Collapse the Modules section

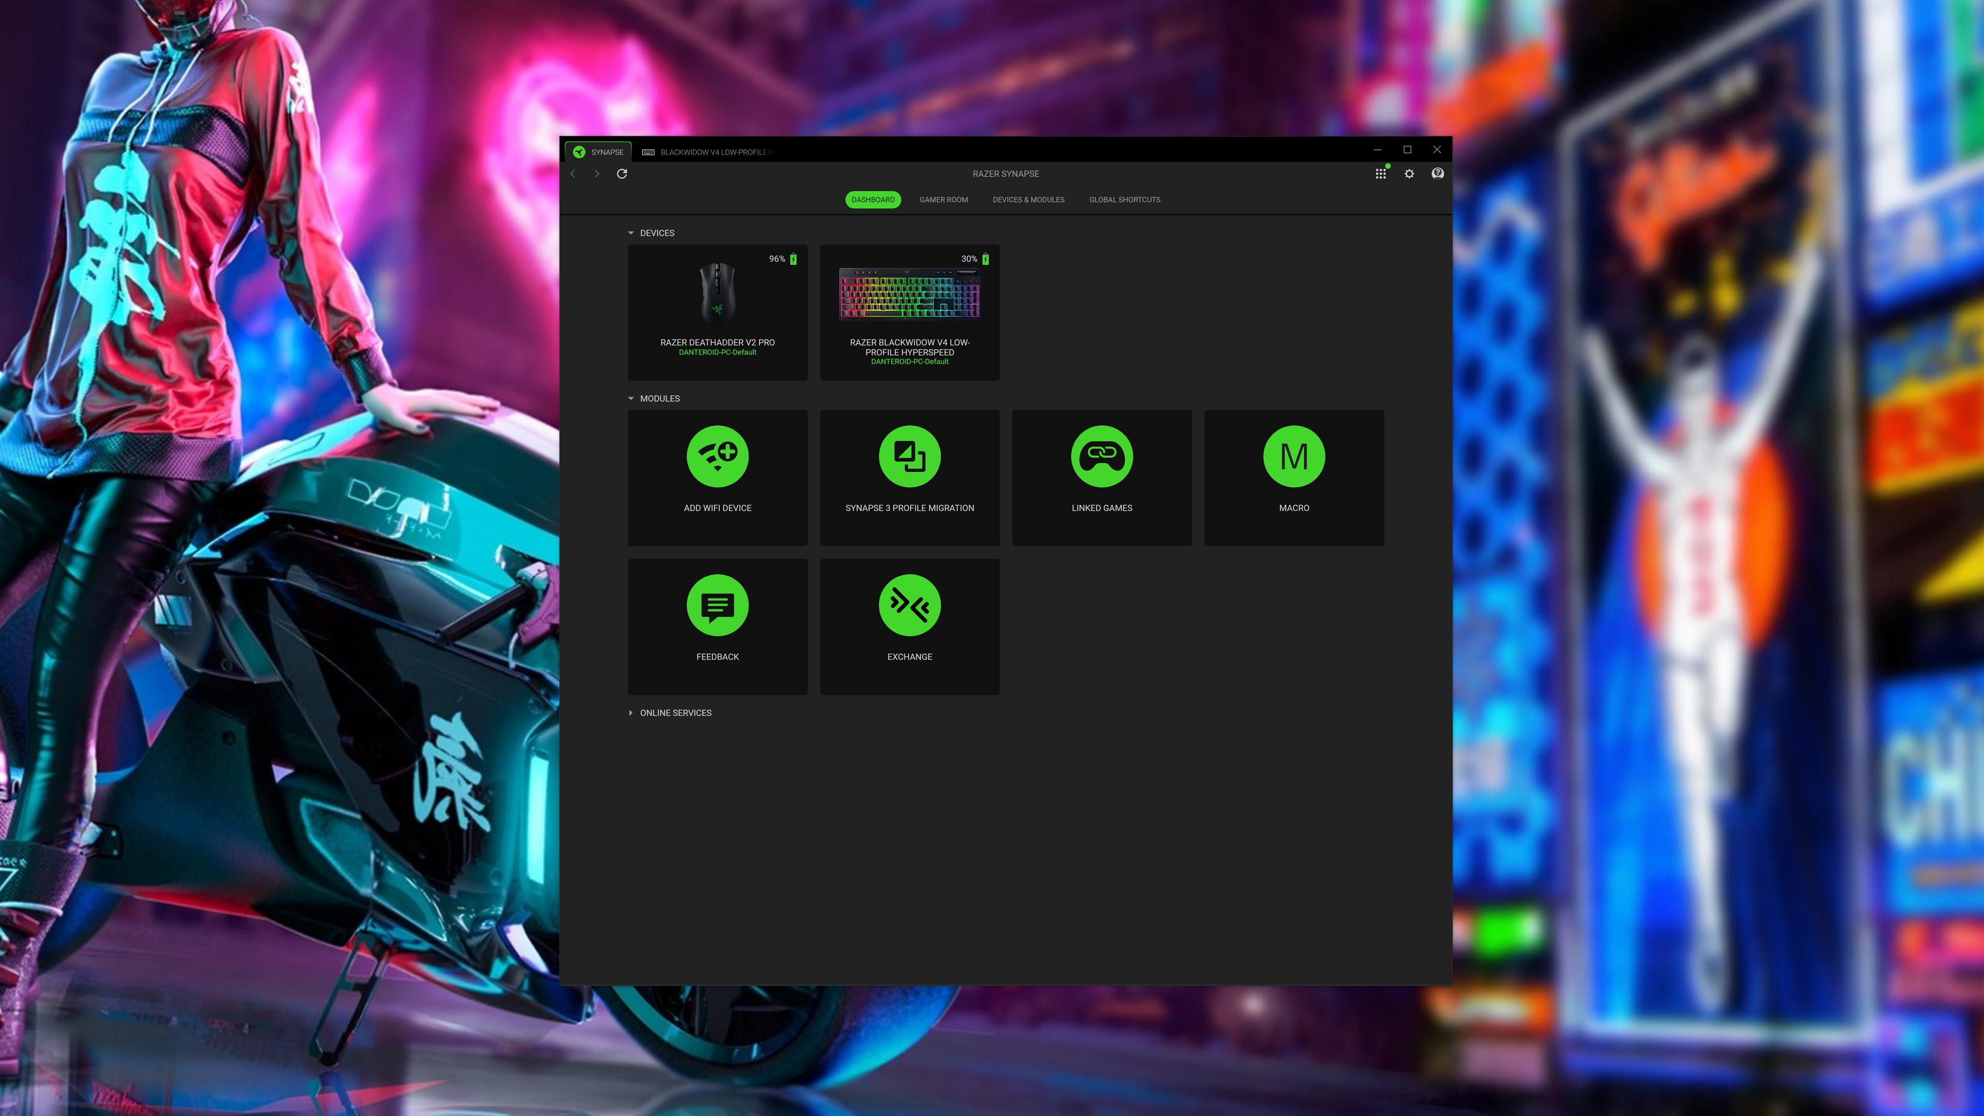coord(631,398)
